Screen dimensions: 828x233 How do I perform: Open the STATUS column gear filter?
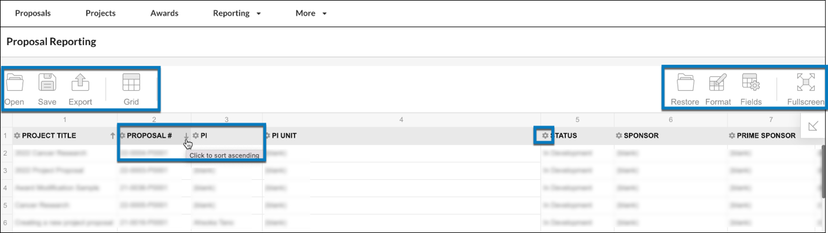545,136
